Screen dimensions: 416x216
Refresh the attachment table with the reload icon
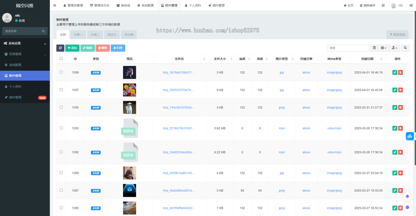(60, 48)
